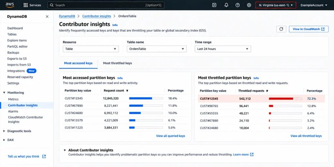Image resolution: width=334 pixels, height=167 pixels.
Task: Click Info next to Most accessed partition keys
Action: 120,78
